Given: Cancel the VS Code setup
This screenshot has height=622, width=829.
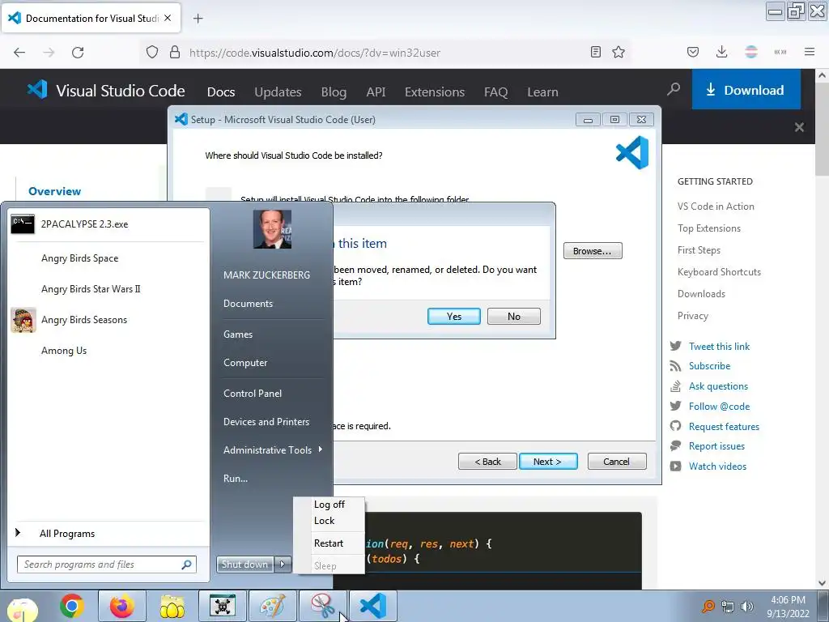Looking at the screenshot, I should (x=616, y=461).
